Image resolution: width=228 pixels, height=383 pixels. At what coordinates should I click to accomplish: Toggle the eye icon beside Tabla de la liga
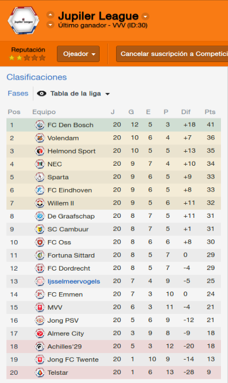[42, 94]
